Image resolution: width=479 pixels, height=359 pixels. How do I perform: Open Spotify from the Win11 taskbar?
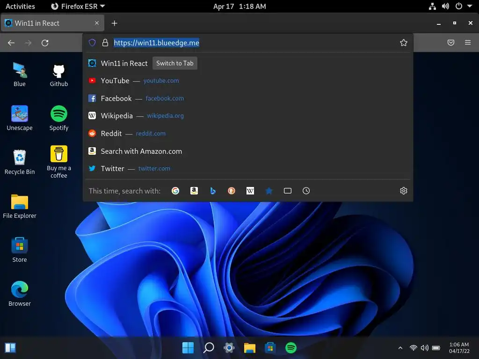coord(291,348)
